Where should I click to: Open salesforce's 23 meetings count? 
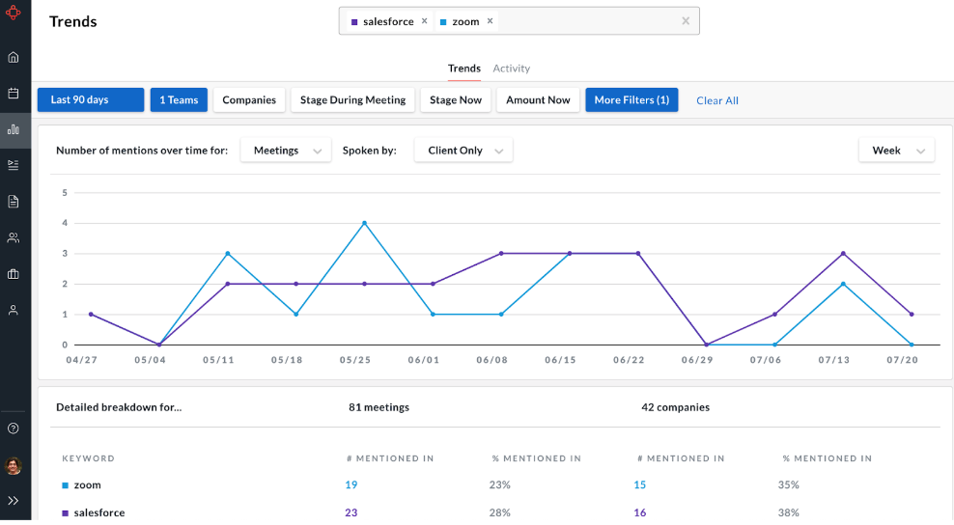351,512
